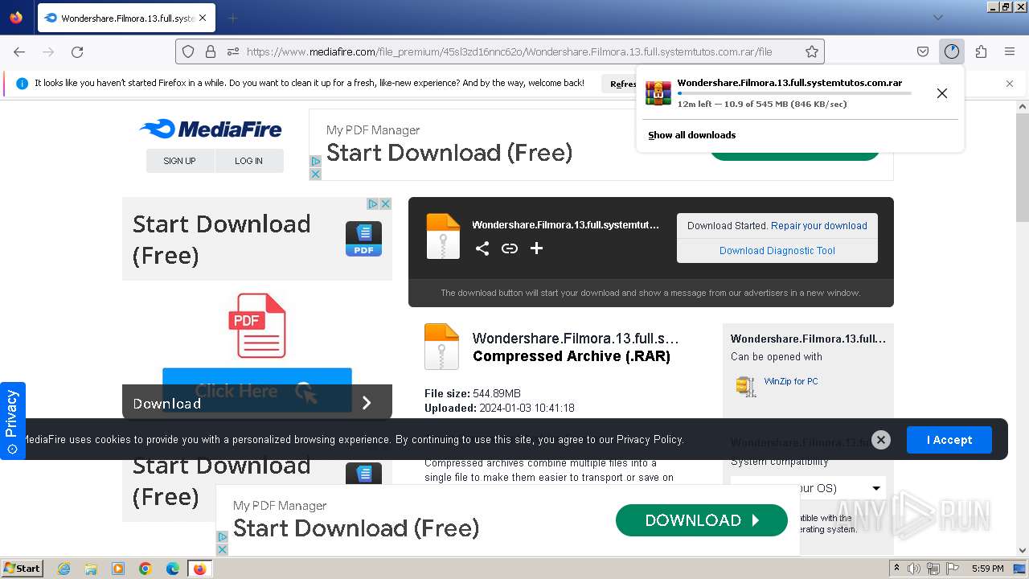Open the Windows Start menu

tap(23, 568)
